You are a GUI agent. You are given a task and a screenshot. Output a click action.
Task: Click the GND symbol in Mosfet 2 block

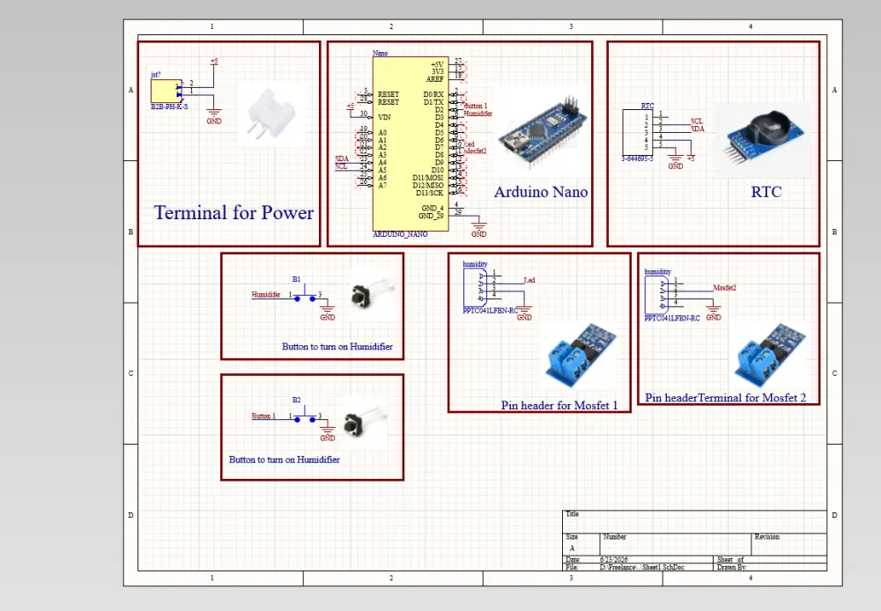714,313
